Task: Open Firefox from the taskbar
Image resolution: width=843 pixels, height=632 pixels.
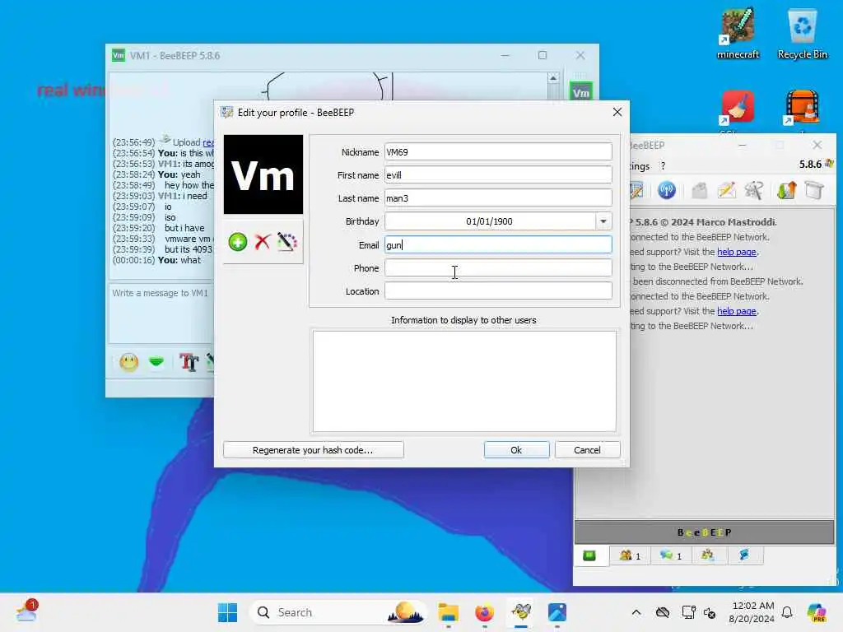Action: tap(484, 612)
